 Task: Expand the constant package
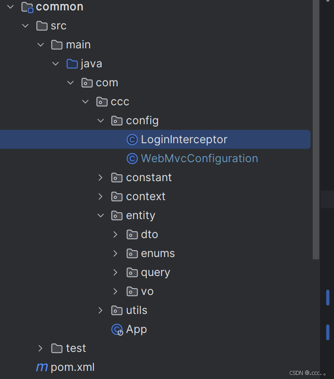tap(101, 178)
